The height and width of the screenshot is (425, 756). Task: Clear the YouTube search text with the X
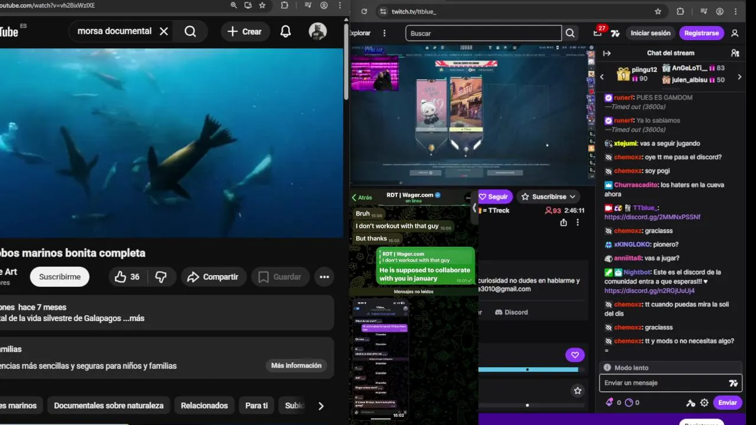pyautogui.click(x=164, y=31)
